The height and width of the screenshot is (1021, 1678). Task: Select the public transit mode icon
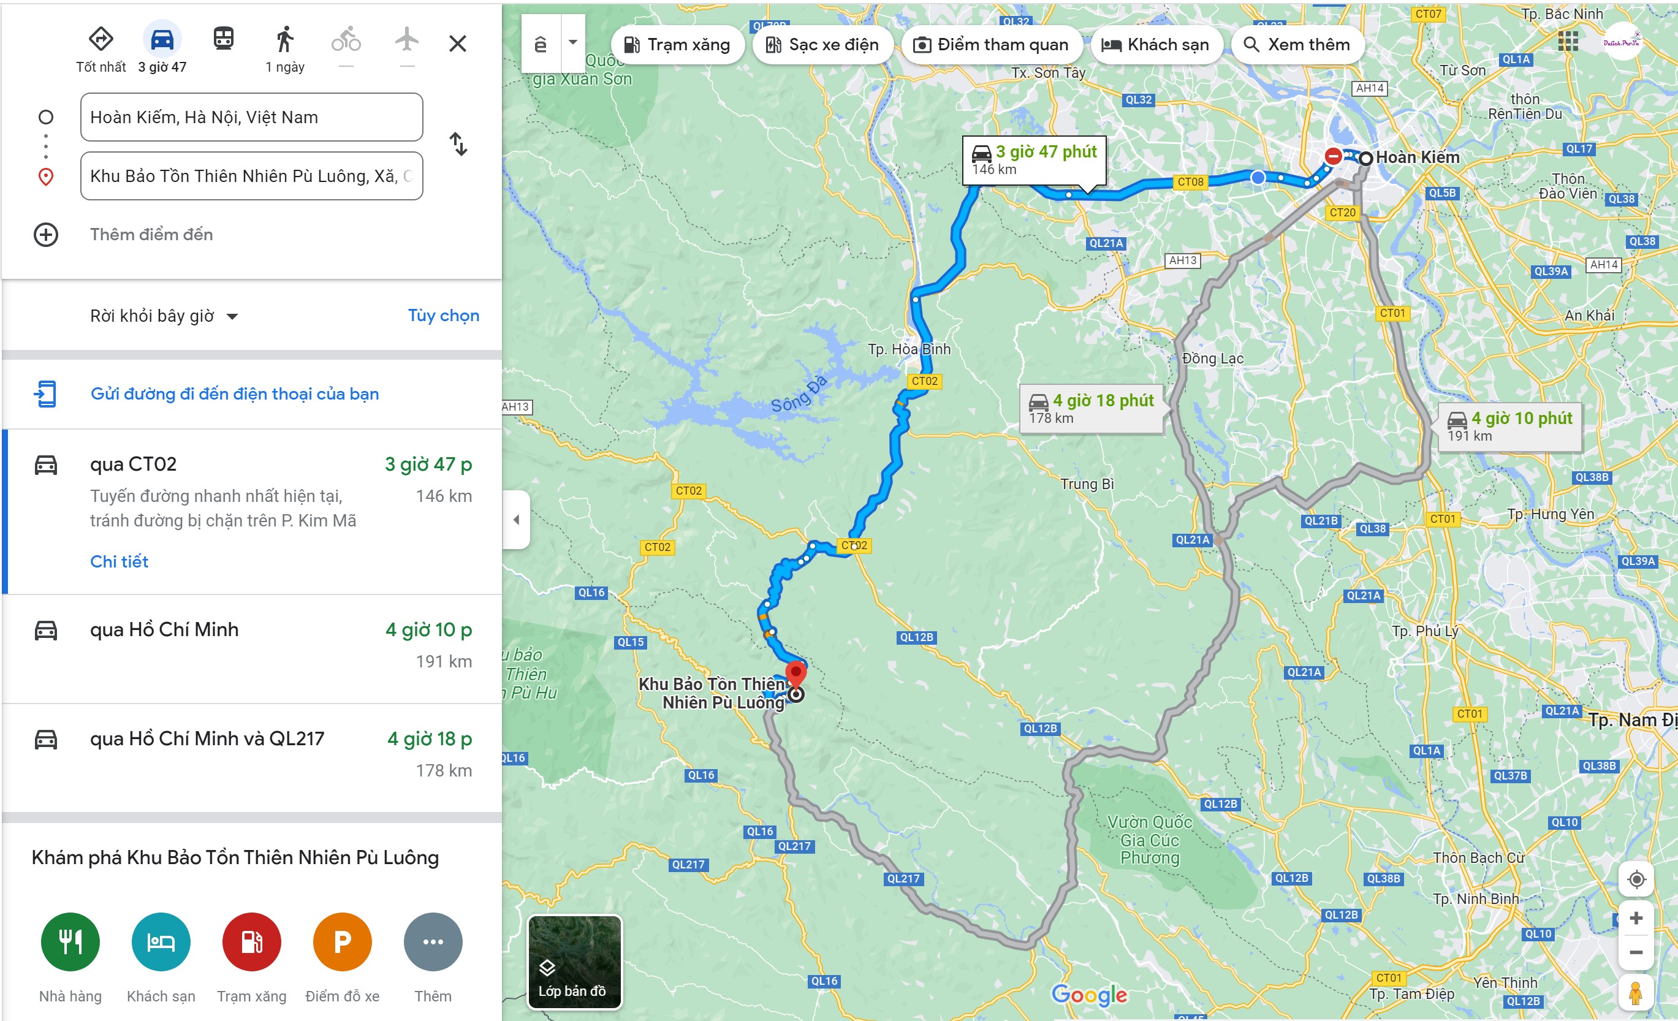point(223,39)
